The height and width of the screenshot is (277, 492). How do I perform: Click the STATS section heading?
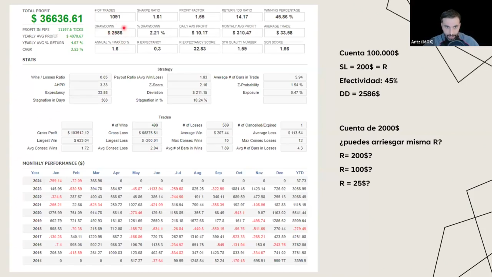(x=29, y=60)
